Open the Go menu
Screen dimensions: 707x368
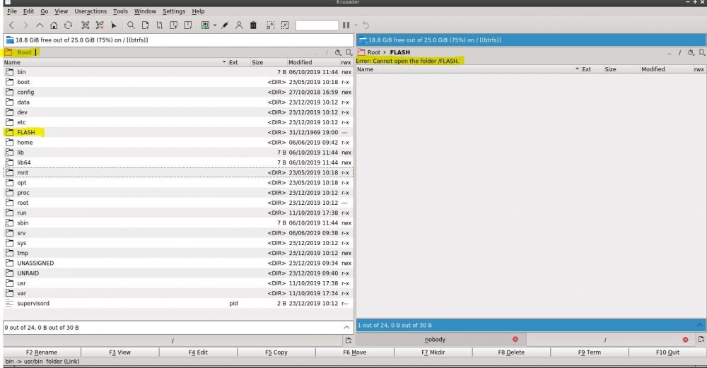pyautogui.click(x=44, y=11)
